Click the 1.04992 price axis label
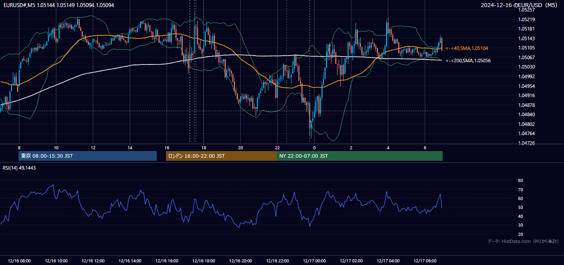The width and height of the screenshot is (564, 265). click(526, 76)
